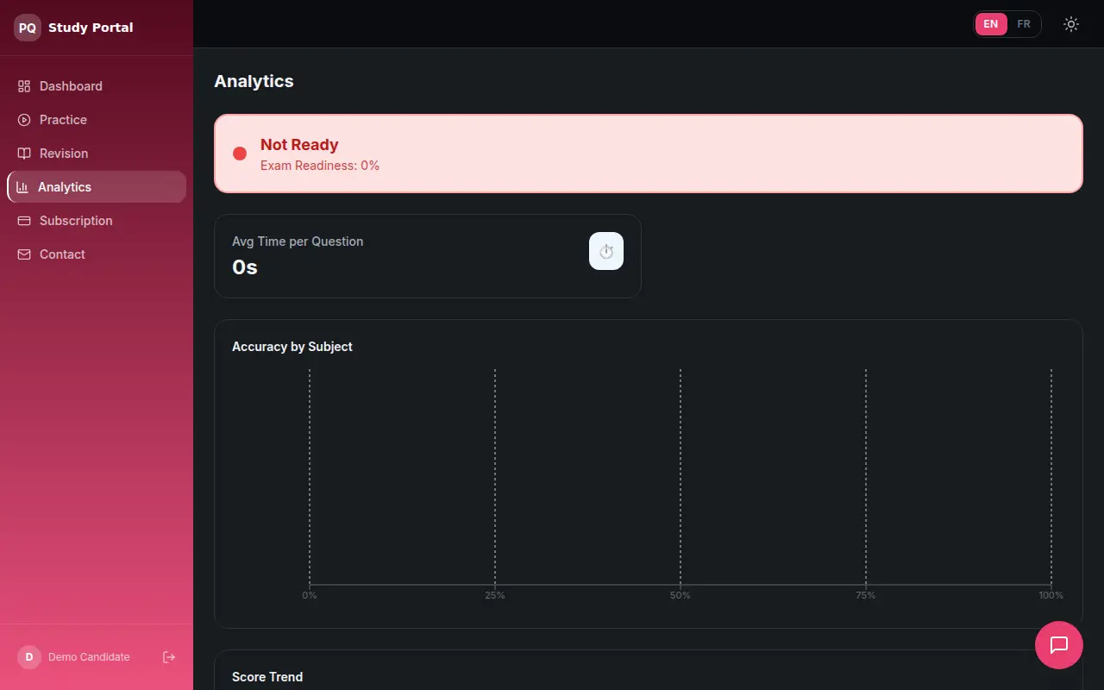Image resolution: width=1104 pixels, height=690 pixels.
Task: Click the Contact envelope icon
Action: coord(24,254)
